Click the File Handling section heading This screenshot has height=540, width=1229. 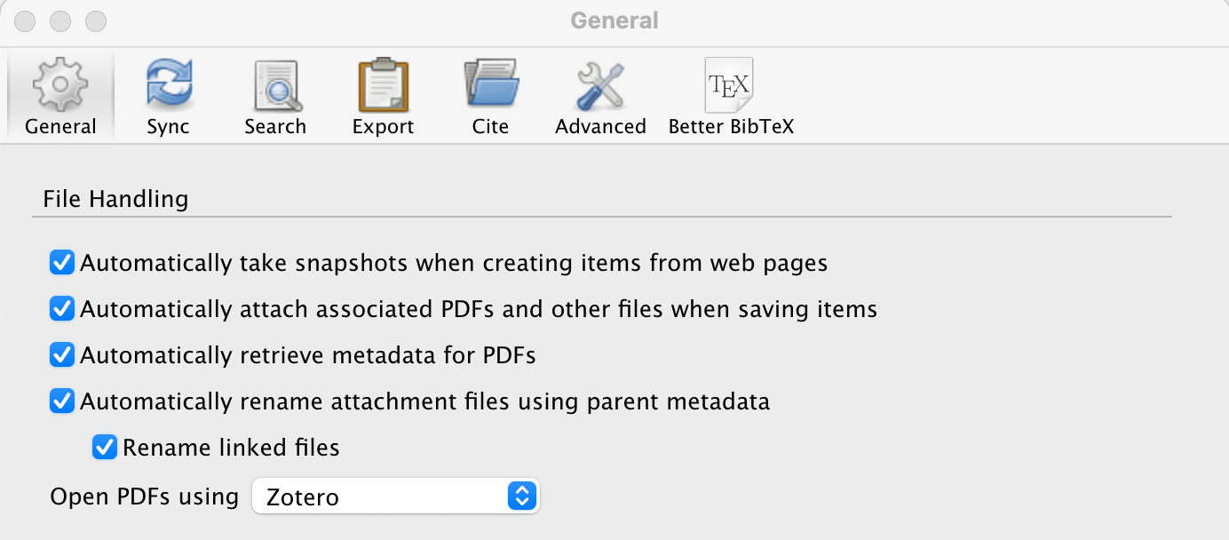point(115,198)
